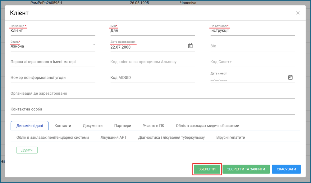The image size is (311, 183).
Task: Expand the Стать dropdown
Action: pos(94,45)
